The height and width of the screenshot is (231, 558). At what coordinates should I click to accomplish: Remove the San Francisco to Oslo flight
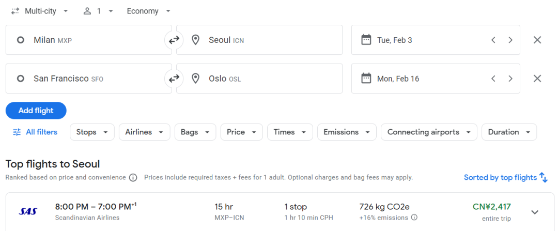click(537, 79)
